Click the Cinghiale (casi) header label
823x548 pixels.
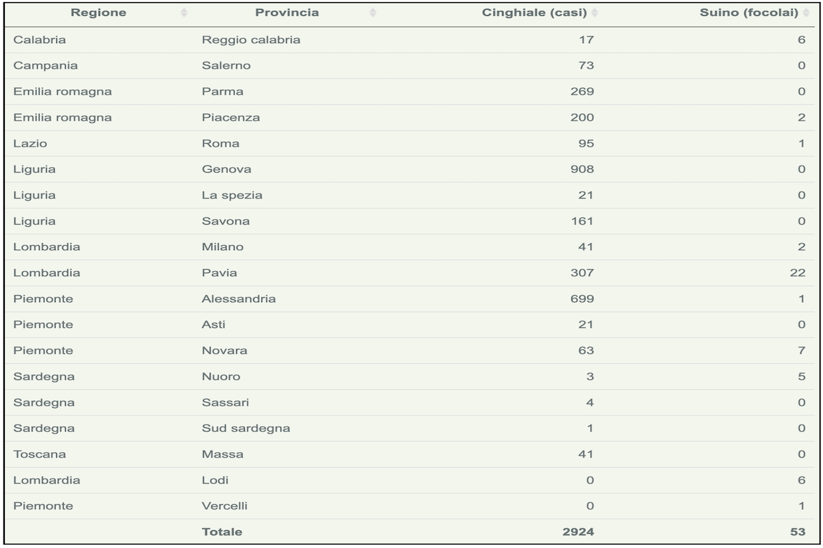coord(534,13)
